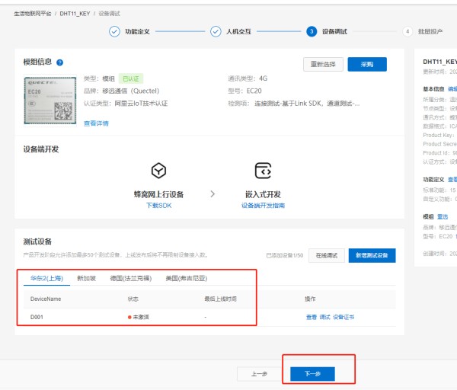Click the 人机交互 step checkmark icon
This screenshot has height=390, width=457.
tap(216, 32)
